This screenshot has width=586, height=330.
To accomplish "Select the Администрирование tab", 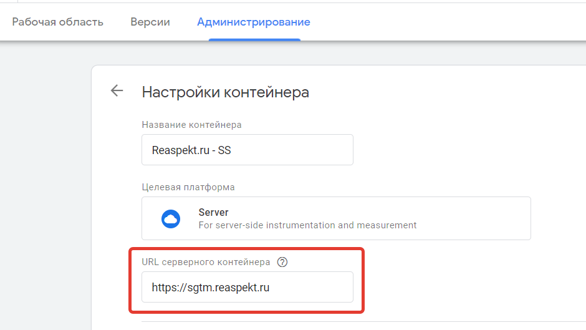I will [254, 22].
